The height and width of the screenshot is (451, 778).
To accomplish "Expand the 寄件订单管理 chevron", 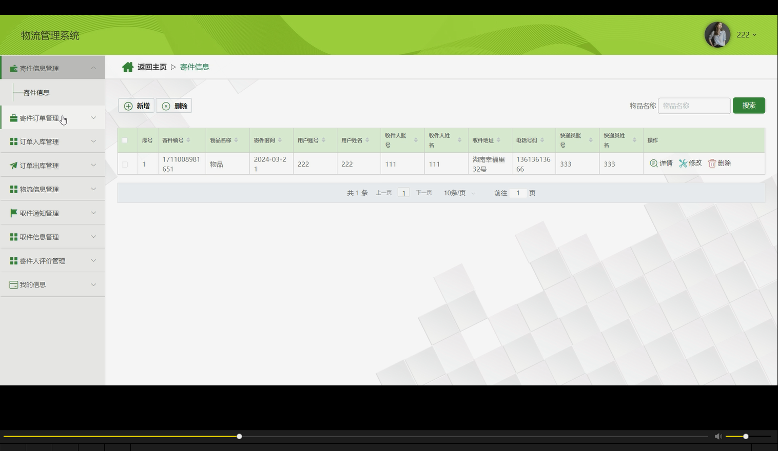I will tap(93, 118).
